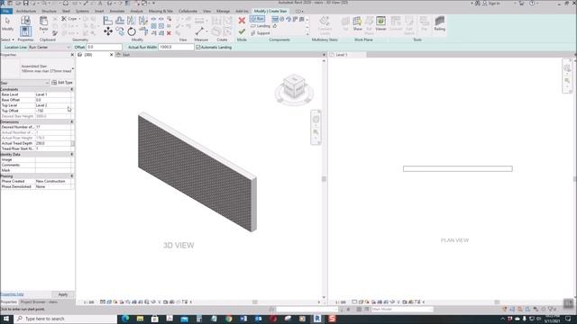577x324 pixels.
Task: Toggle Automatic Landing checkbox
Action: [198, 48]
